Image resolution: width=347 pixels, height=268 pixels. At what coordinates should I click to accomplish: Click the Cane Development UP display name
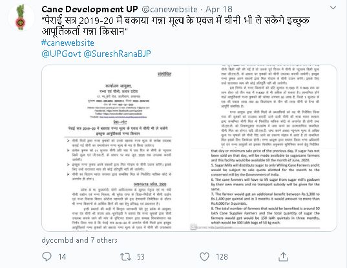click(90, 9)
